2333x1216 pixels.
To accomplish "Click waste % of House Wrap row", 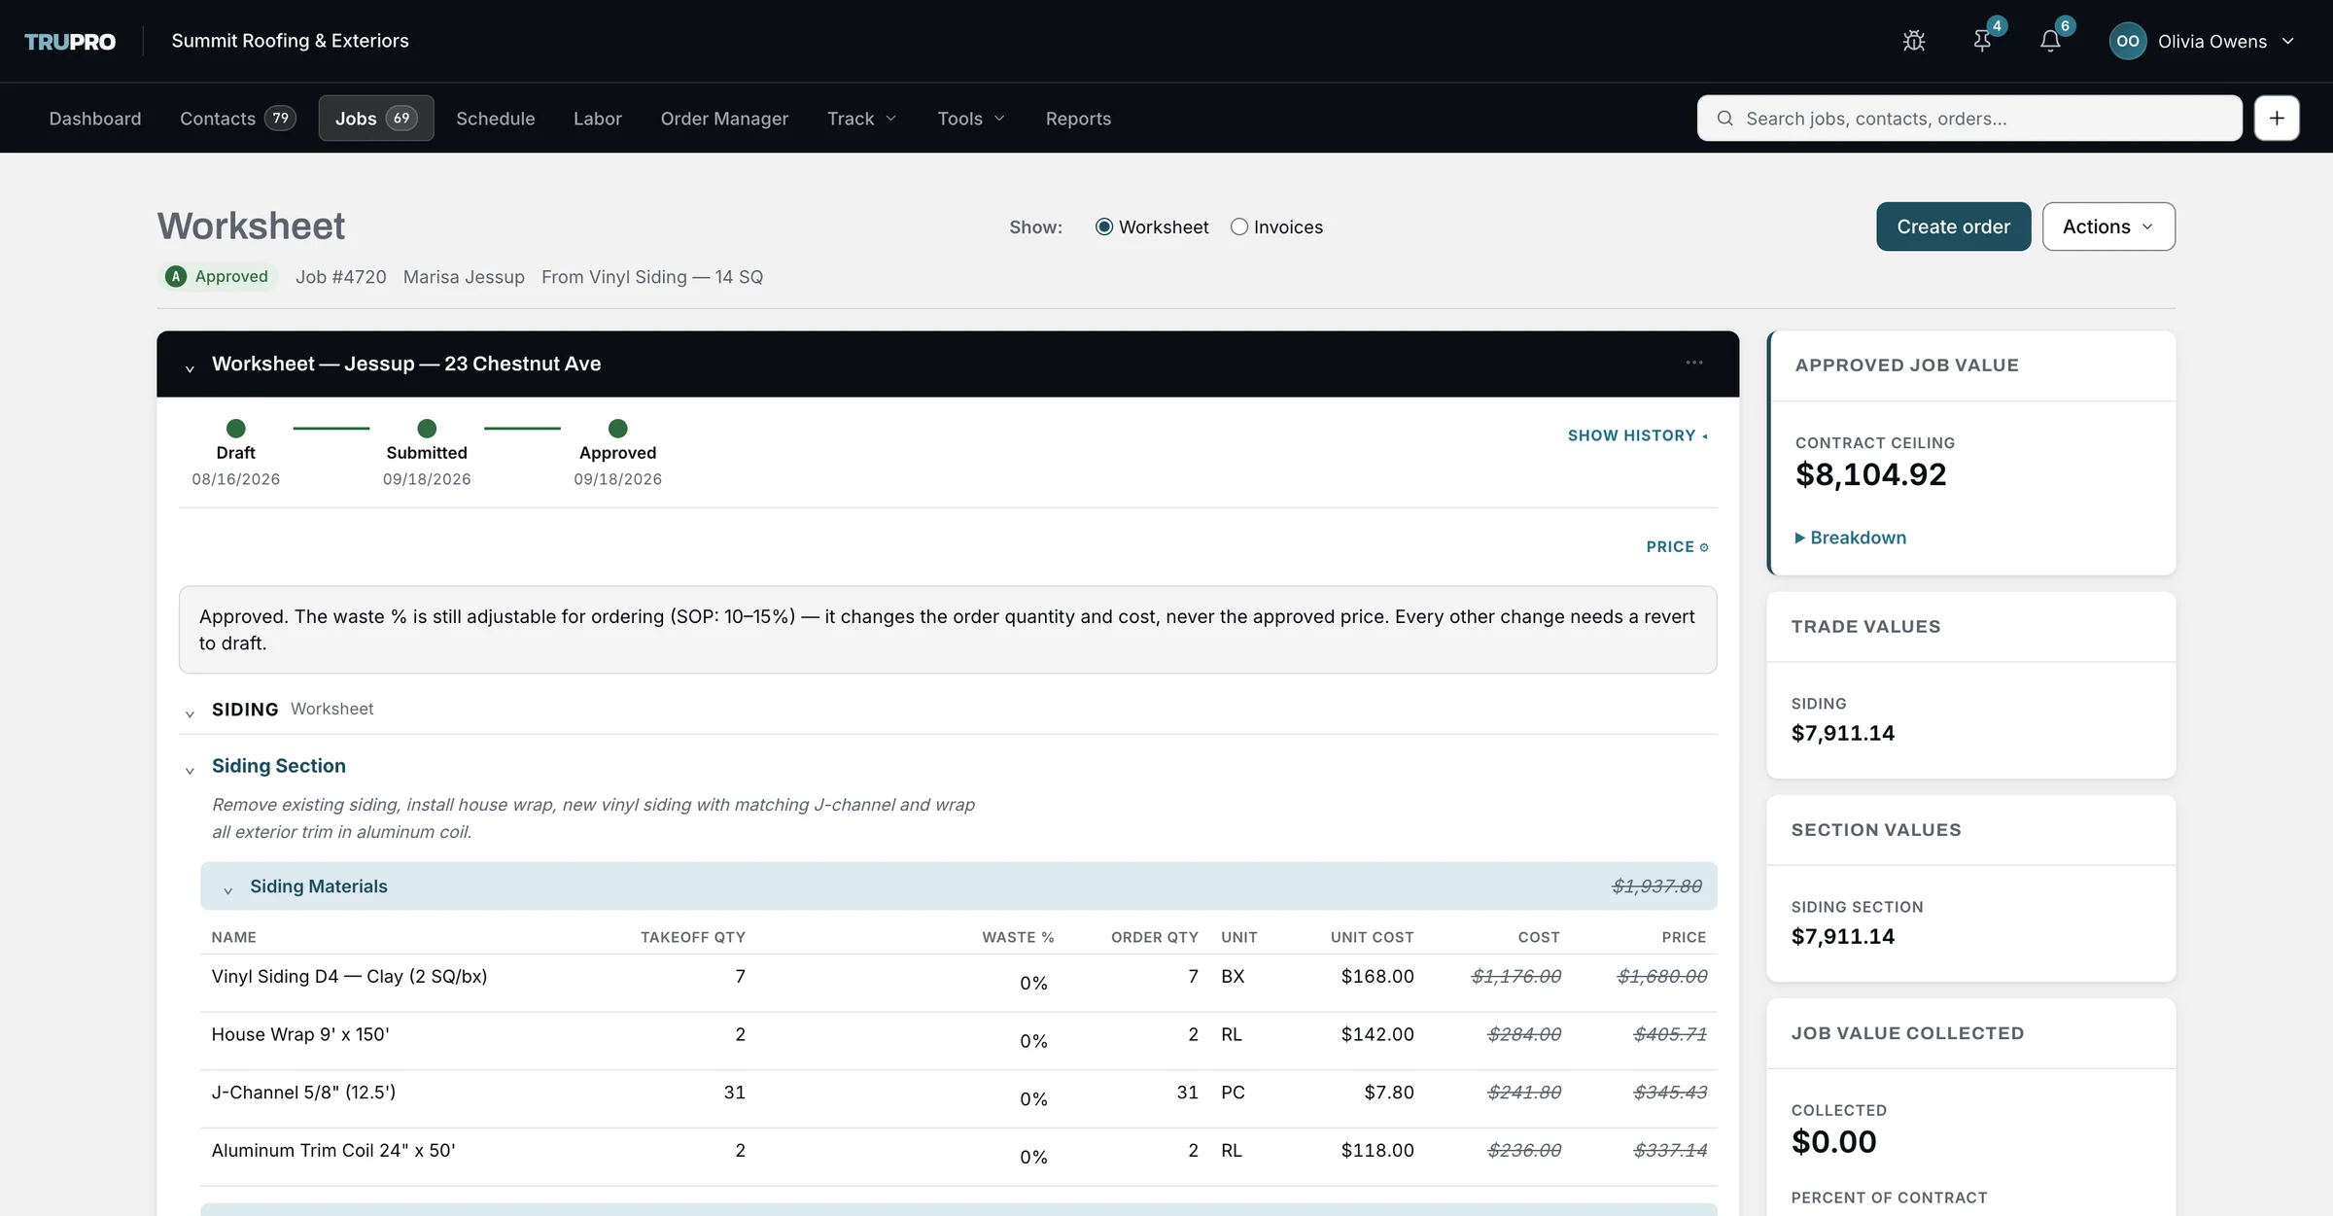I will coord(1033,1042).
